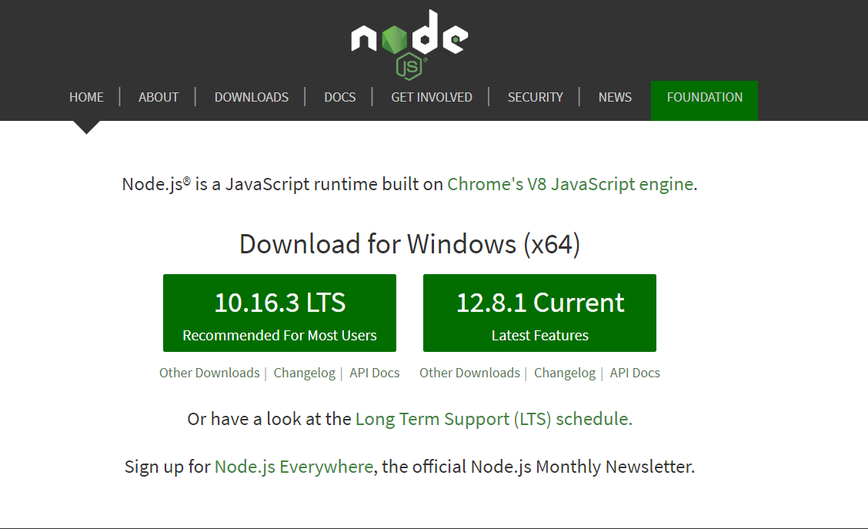Open the NEWS navigation item
Viewport: 868px width, 529px height.
tap(615, 98)
